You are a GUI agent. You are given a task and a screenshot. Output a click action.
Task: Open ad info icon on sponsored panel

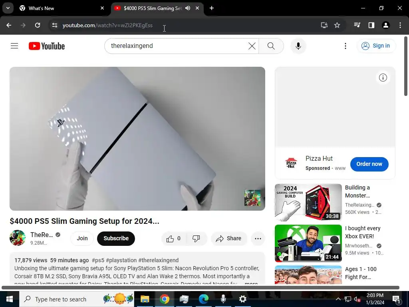[383, 78]
